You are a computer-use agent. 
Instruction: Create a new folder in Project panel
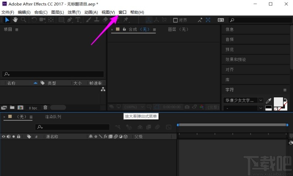click(x=12, y=108)
